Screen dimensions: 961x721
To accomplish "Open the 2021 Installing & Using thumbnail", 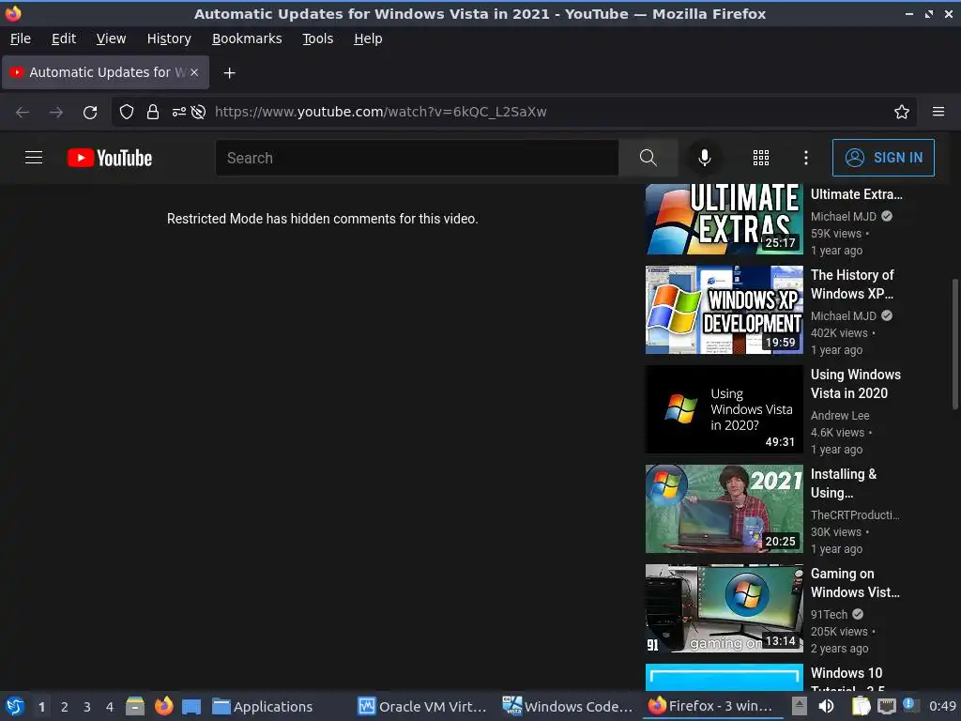I will coord(724,509).
